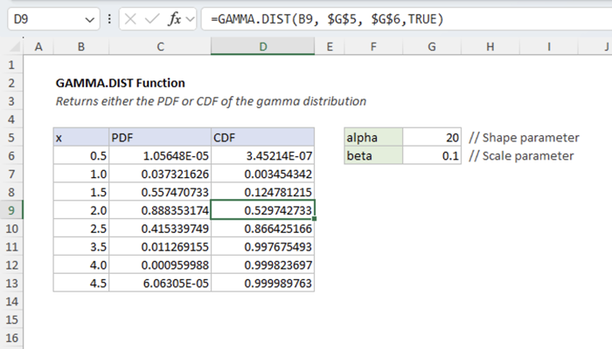This screenshot has height=349, width=612.
Task: Expand the dropdown arrow beside fx
Action: coord(190,19)
